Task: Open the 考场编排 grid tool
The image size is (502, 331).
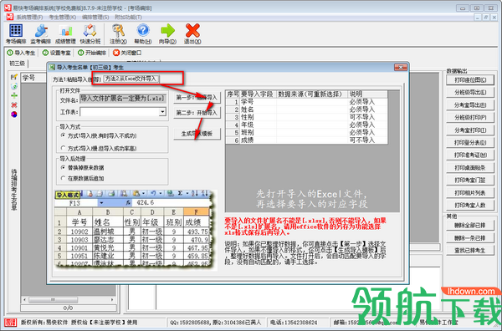Action: (16, 34)
